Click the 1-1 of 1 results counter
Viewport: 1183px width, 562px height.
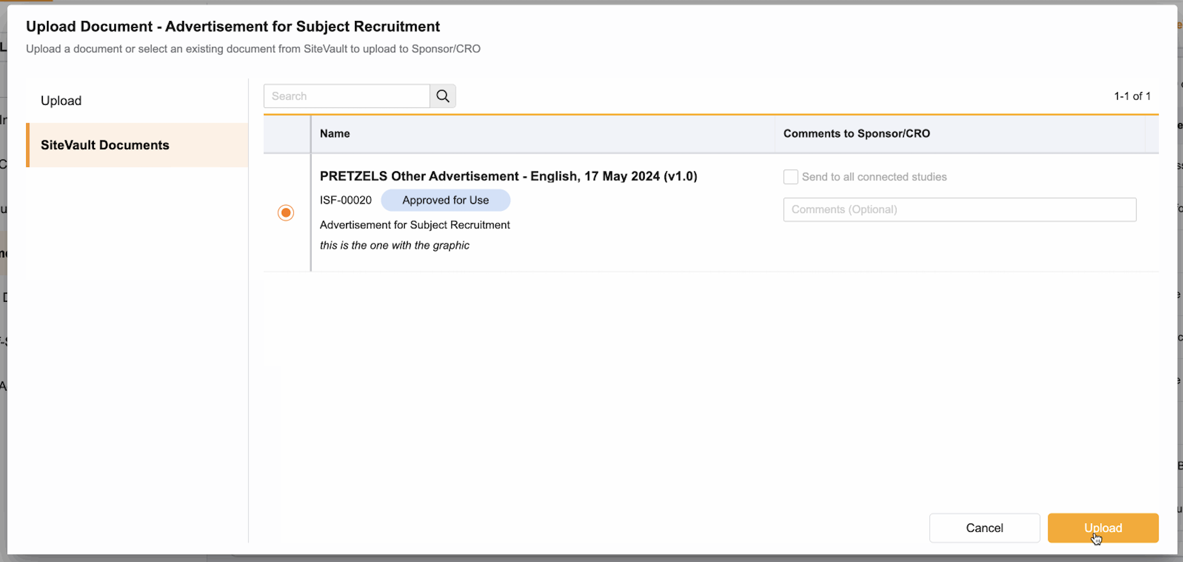coord(1132,96)
